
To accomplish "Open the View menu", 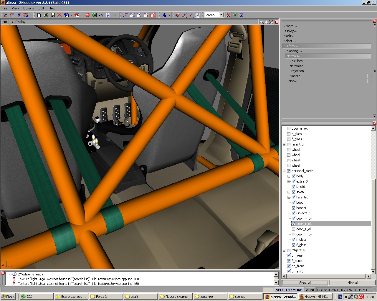I will click(15, 8).
